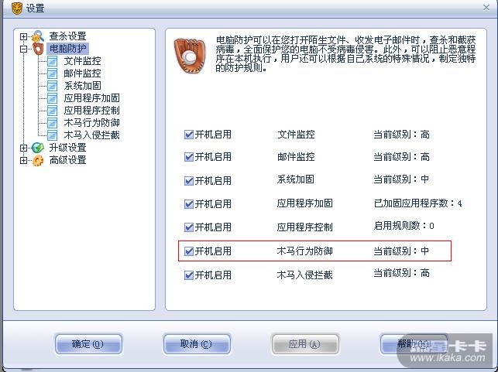Expand the 高级设置 tree node

click(x=23, y=160)
